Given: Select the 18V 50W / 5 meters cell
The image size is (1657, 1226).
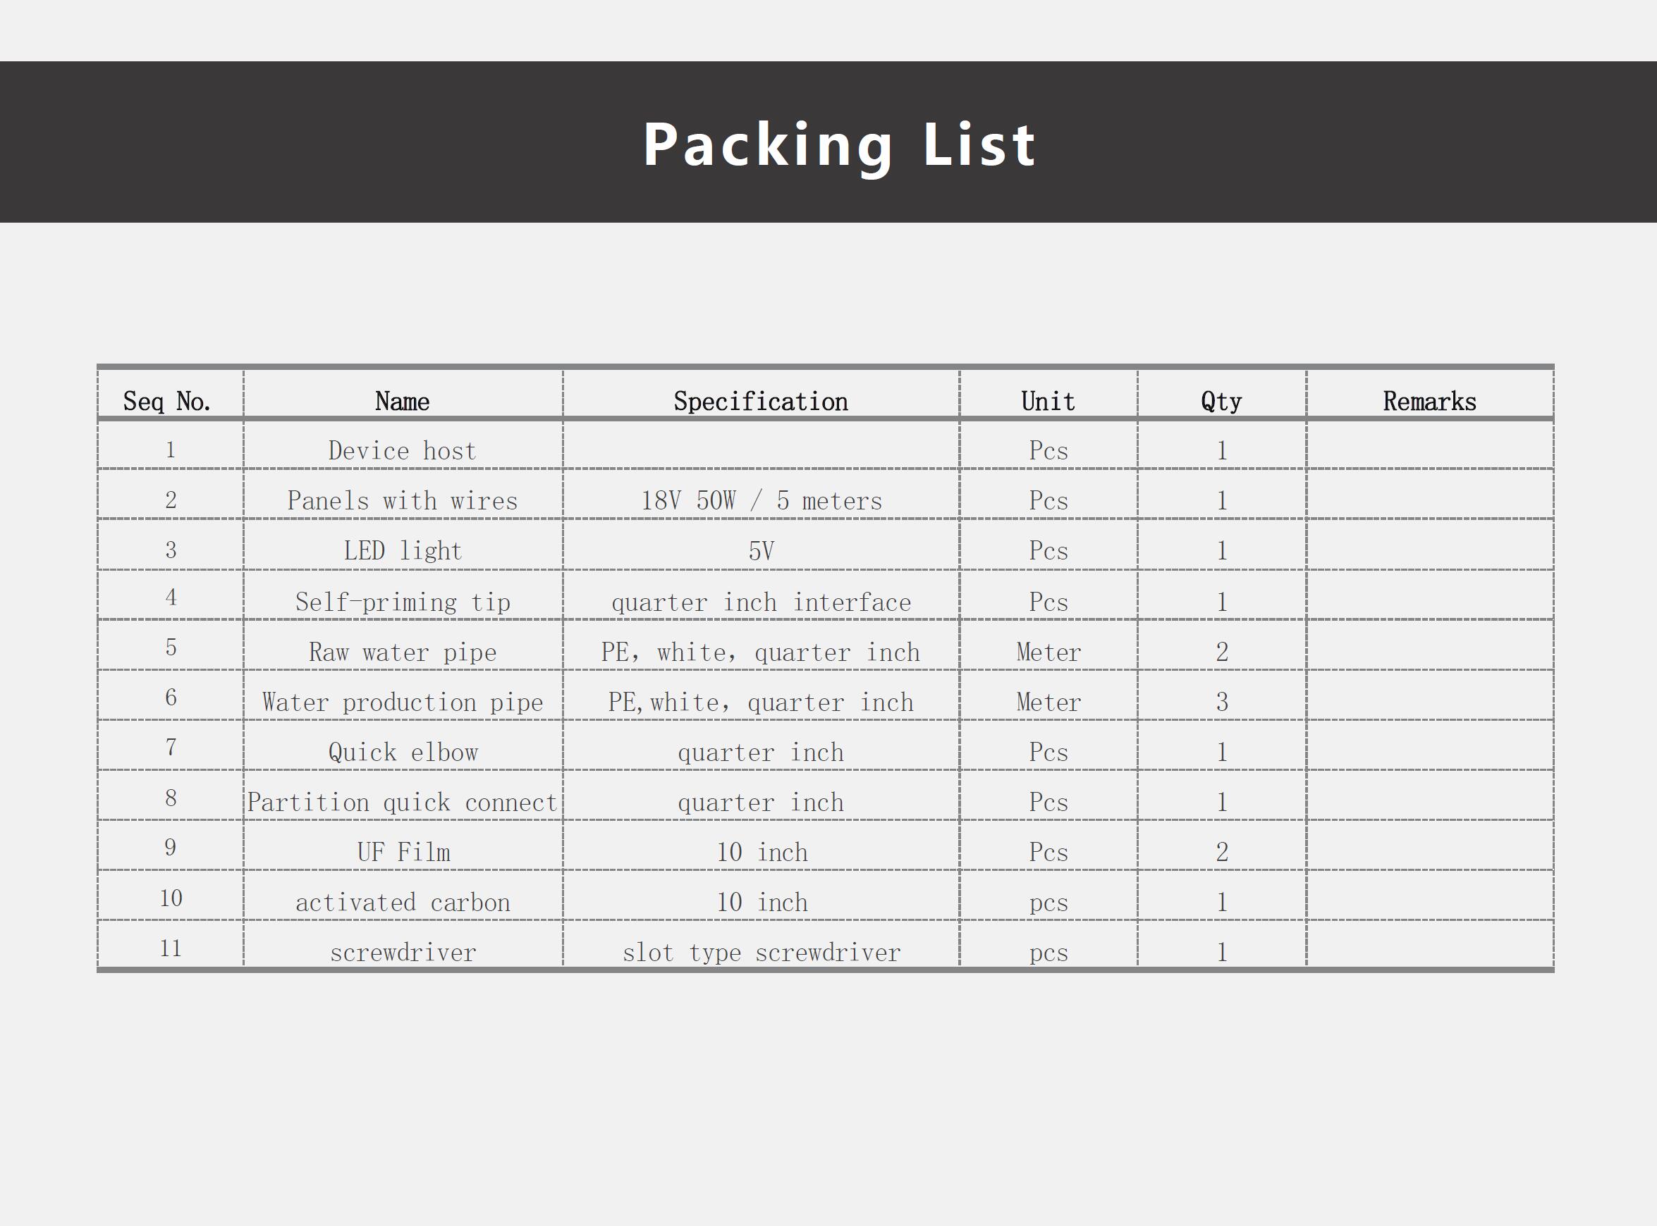Looking at the screenshot, I should tap(762, 500).
